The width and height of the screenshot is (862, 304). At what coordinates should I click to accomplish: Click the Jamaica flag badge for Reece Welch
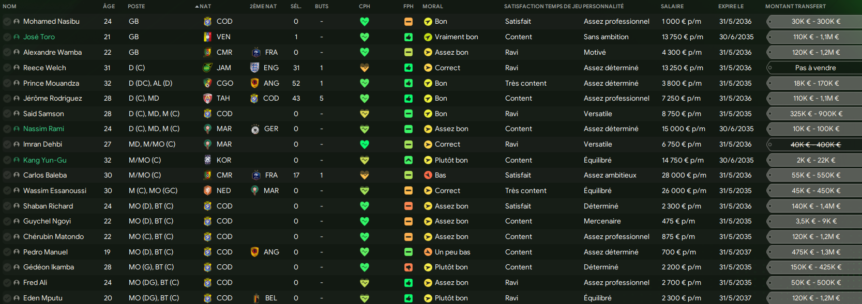[x=207, y=68]
